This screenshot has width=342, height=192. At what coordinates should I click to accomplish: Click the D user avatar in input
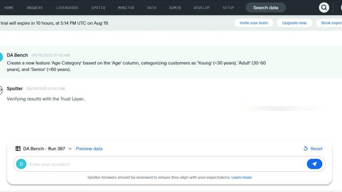pyautogui.click(x=21, y=164)
